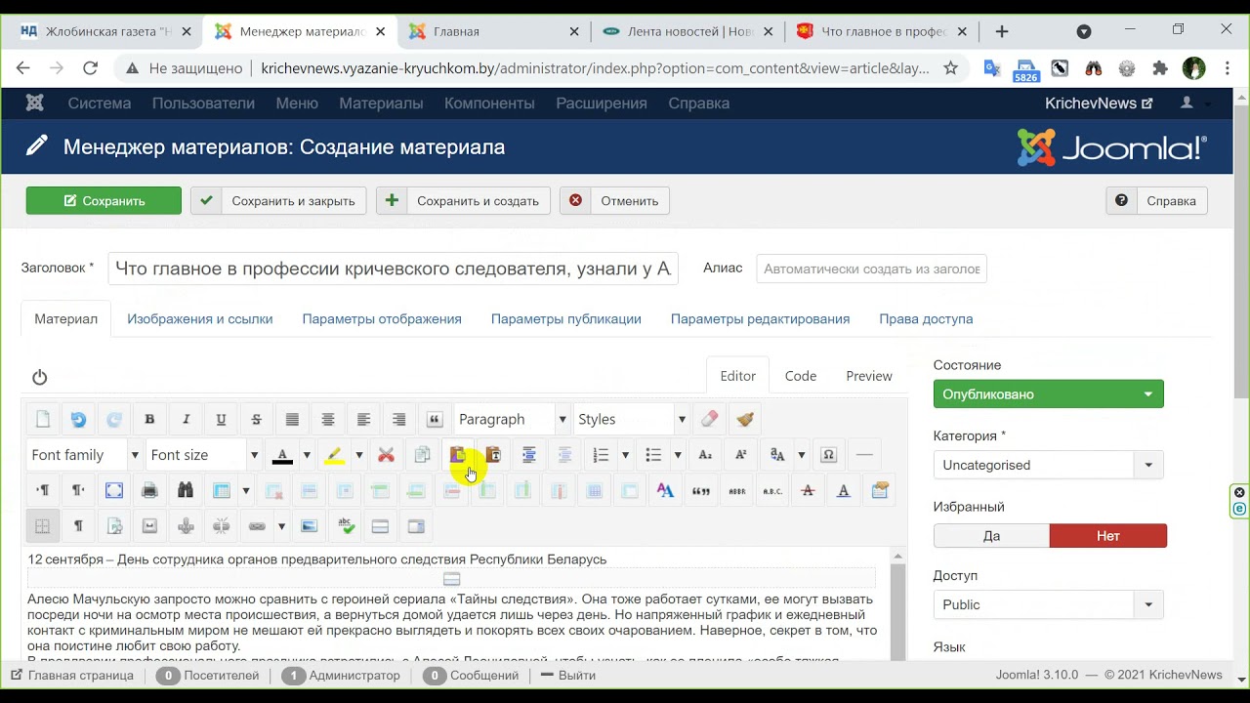Toggle the editor fullscreen mode
Image resolution: width=1250 pixels, height=703 pixels.
[x=114, y=490]
